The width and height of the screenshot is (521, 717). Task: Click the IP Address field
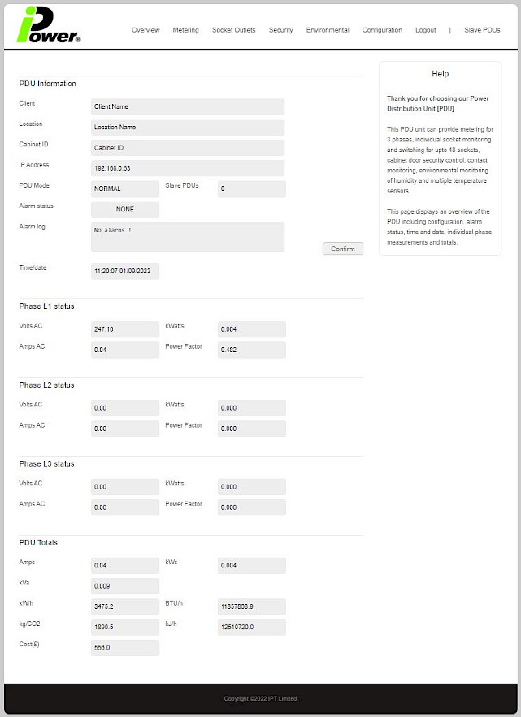(x=188, y=168)
